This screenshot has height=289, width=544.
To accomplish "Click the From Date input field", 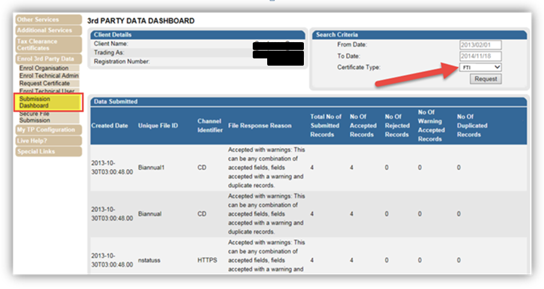I will tap(480, 45).
